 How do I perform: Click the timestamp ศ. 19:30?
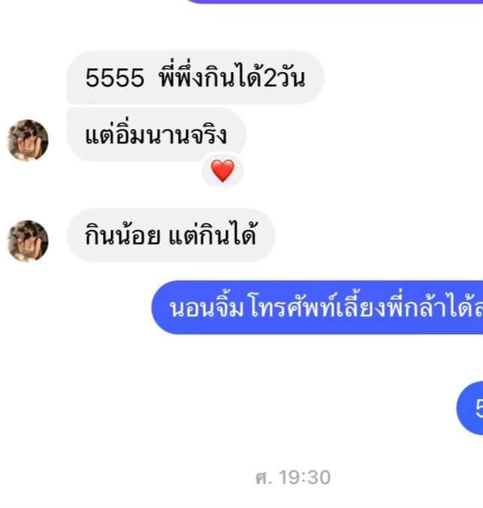click(293, 477)
